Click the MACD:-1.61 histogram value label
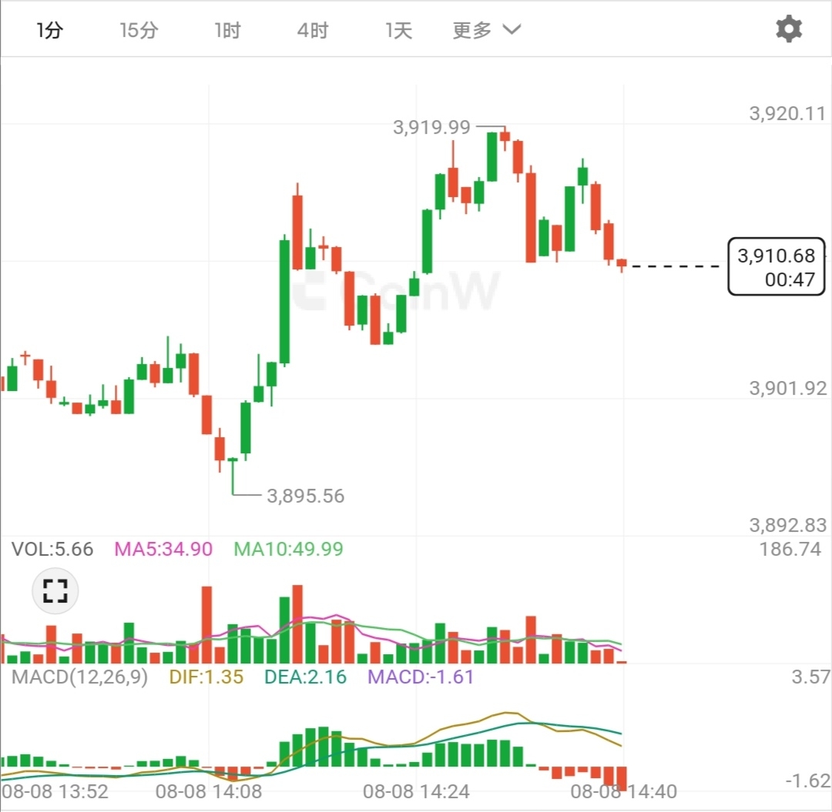This screenshot has width=832, height=812. tap(421, 677)
